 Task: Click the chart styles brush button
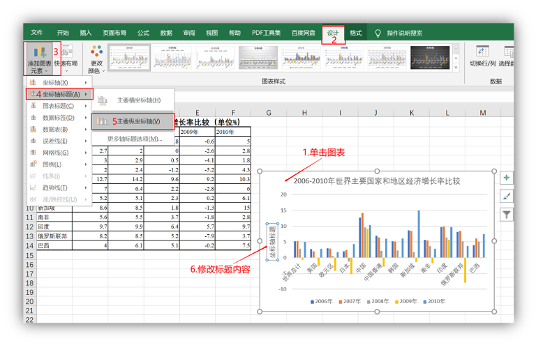tap(506, 197)
